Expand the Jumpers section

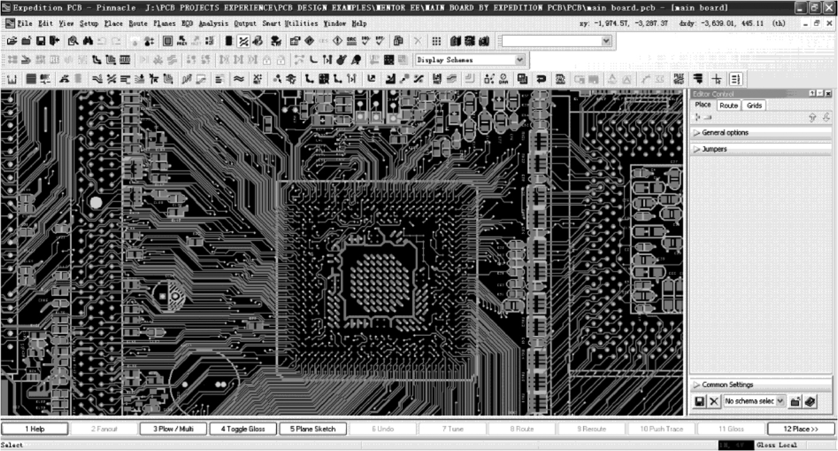click(x=714, y=149)
